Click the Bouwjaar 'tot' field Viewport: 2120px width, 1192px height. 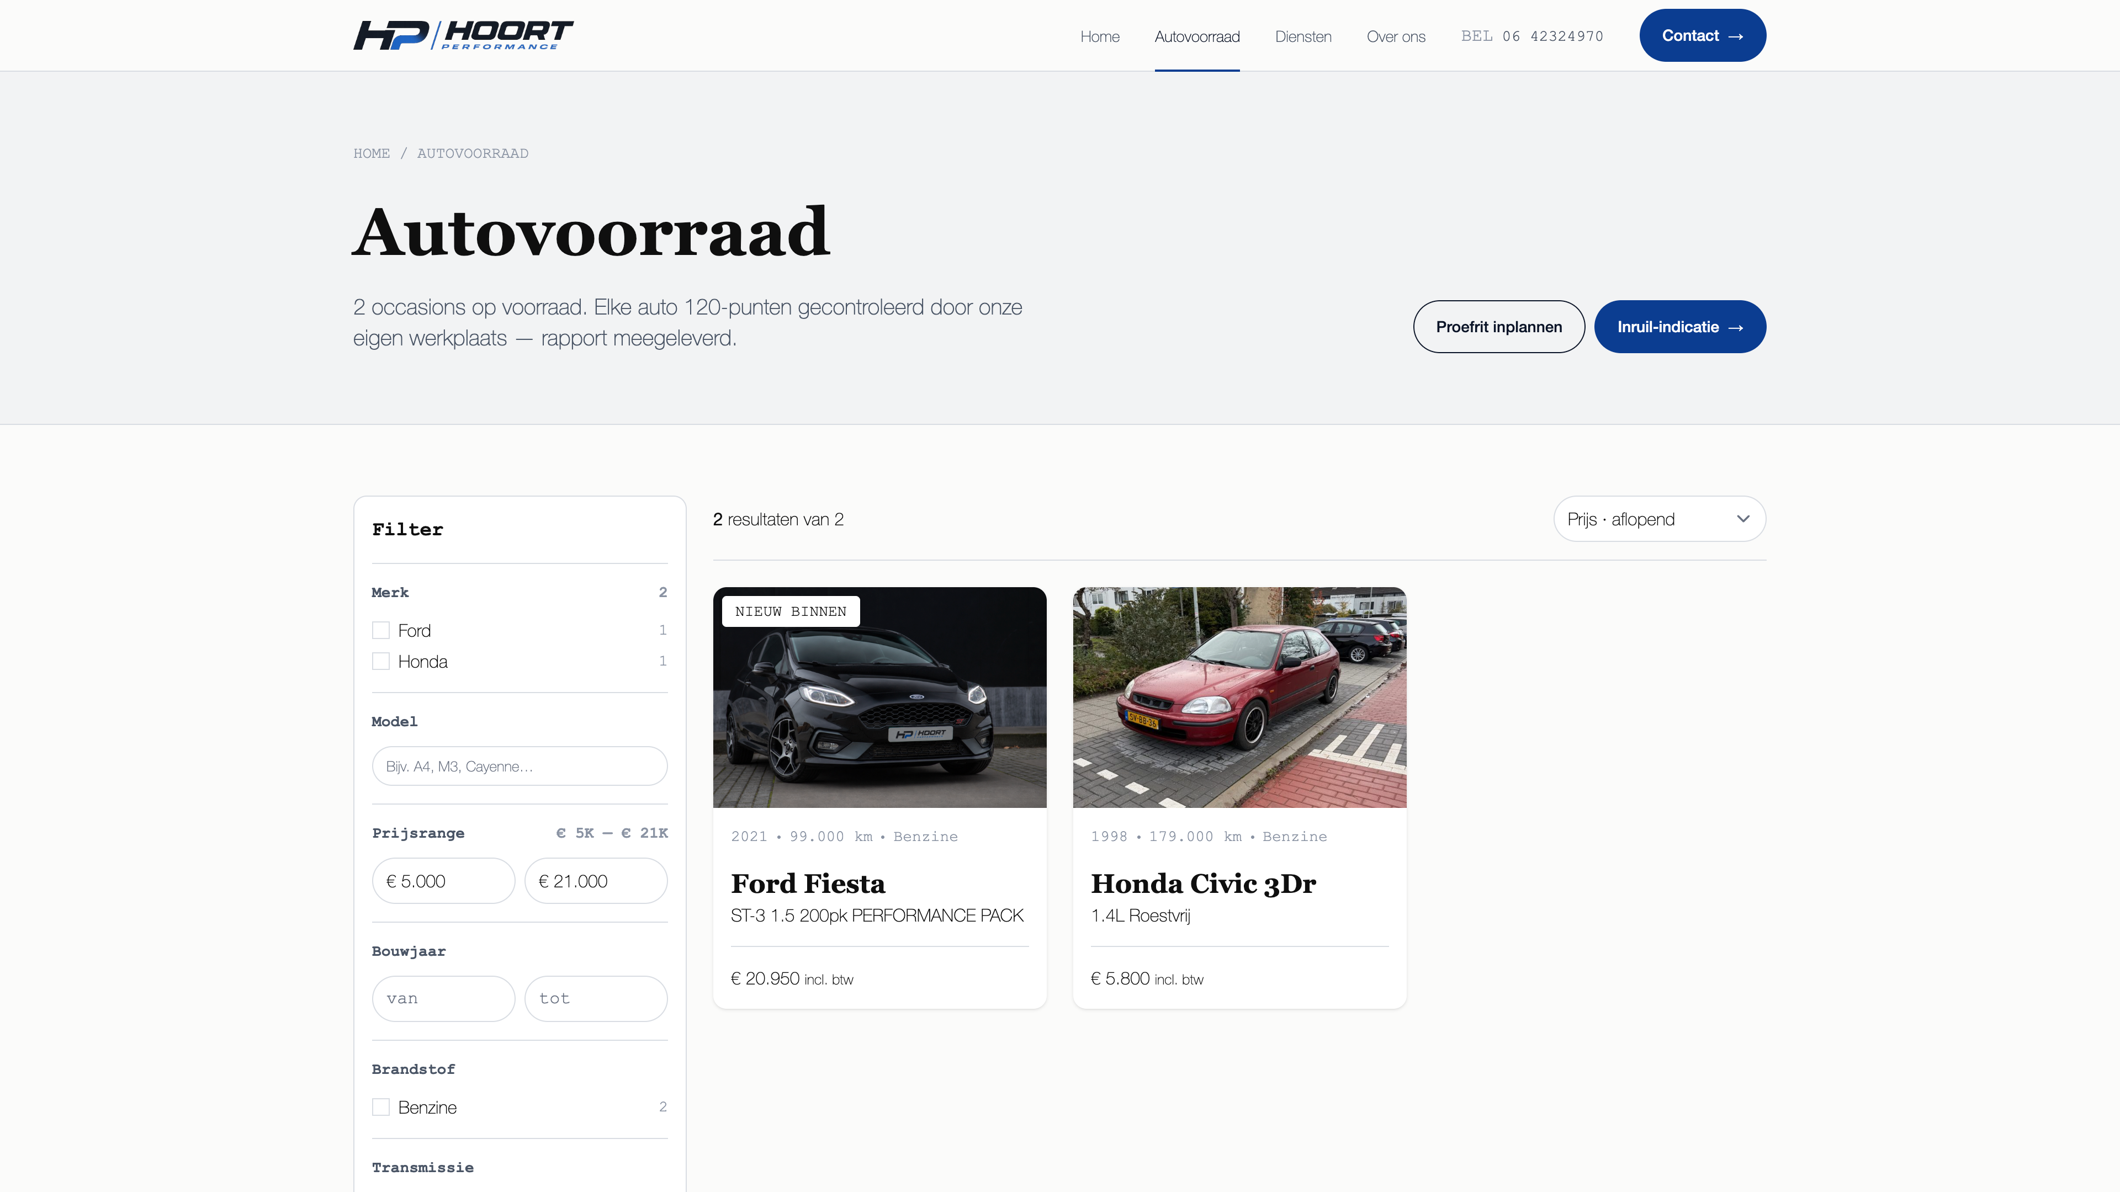point(596,999)
